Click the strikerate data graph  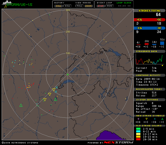150,59
